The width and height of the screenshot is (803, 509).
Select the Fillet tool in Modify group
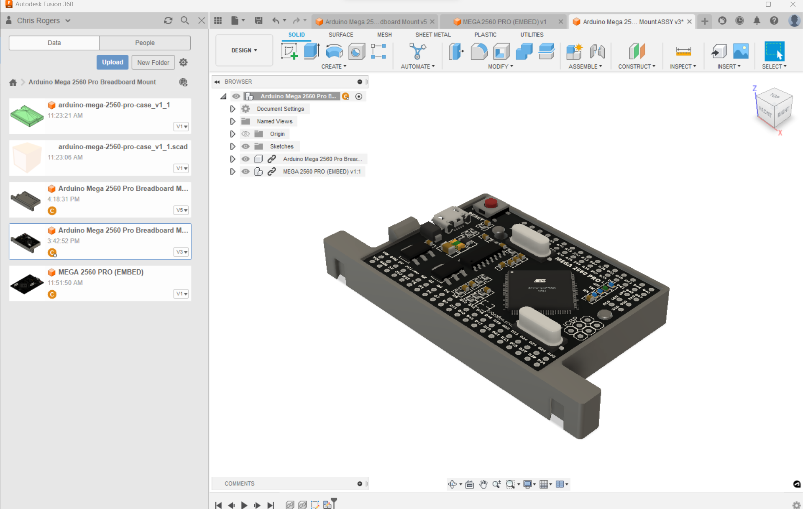click(x=478, y=51)
